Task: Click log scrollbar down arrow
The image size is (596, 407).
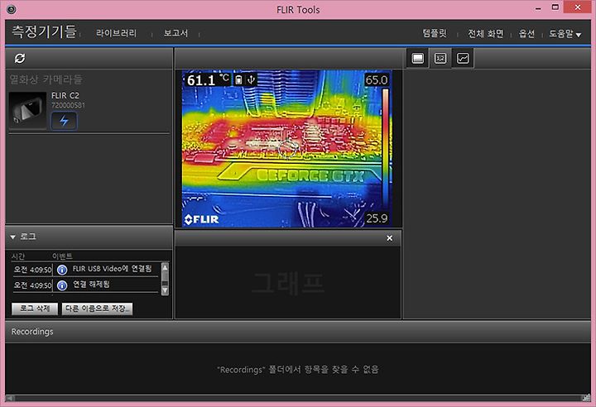Action: [165, 290]
